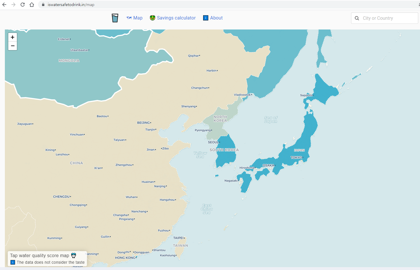Click the TAIPEI city label

tap(179, 238)
